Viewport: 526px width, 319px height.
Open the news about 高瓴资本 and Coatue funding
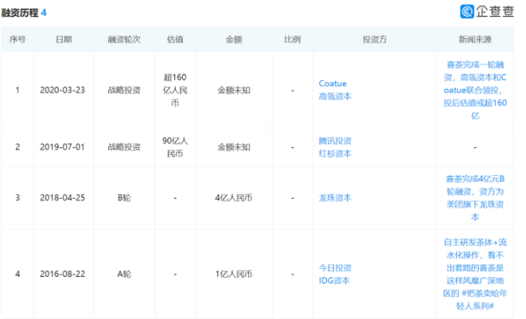474,89
